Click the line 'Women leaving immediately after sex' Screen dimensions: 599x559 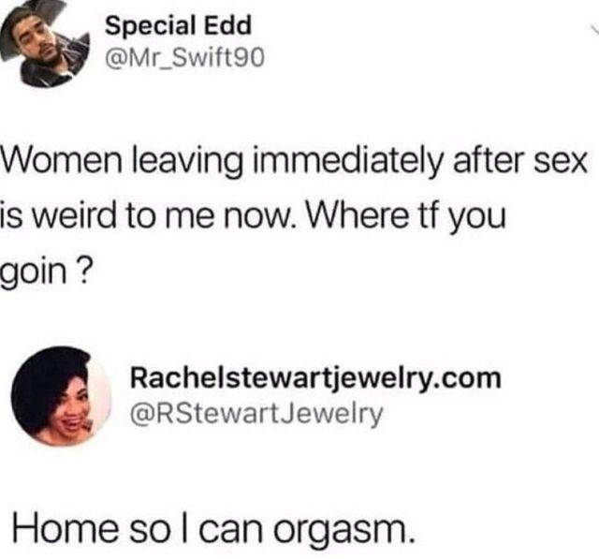coord(295,162)
